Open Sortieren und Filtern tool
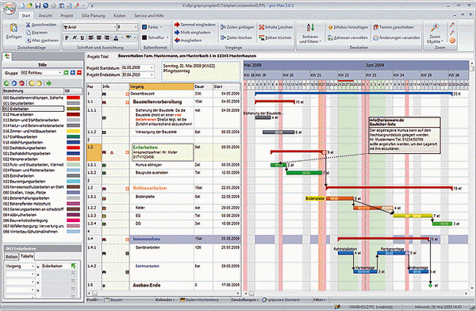The height and width of the screenshot is (311, 476). pyautogui.click(x=310, y=33)
